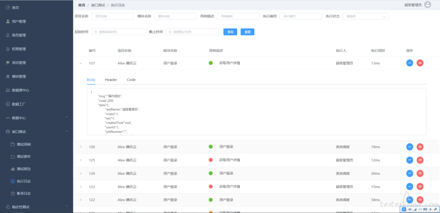Screen dimensions: 440x213
Task: Open the 起始时间 date picker
Action: click(x=119, y=32)
